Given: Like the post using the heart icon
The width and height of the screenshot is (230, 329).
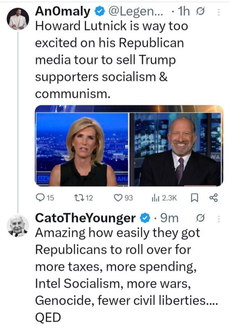Looking at the screenshot, I should tap(118, 198).
